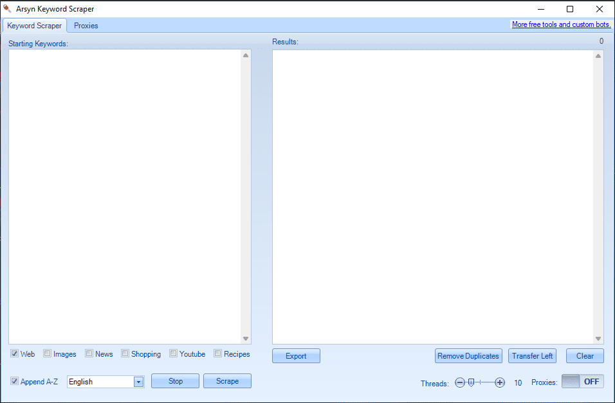Click the Starting Keywords scrollbar down arrow
615x403 pixels.
pyautogui.click(x=246, y=339)
